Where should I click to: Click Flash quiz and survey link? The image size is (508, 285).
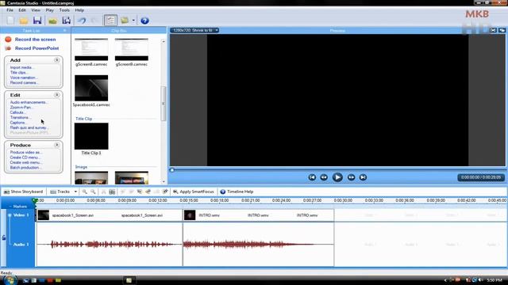29,127
